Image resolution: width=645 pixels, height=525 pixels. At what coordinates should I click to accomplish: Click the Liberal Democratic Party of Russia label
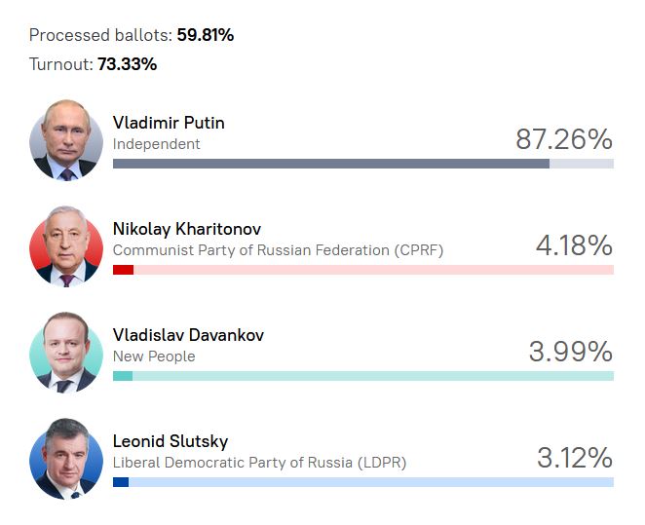coord(259,463)
